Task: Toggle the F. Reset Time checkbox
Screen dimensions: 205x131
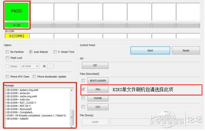Action: [55, 52]
